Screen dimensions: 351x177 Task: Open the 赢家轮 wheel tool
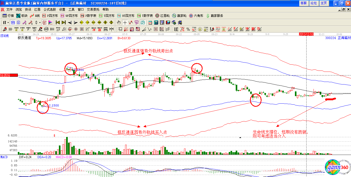coord(180,16)
